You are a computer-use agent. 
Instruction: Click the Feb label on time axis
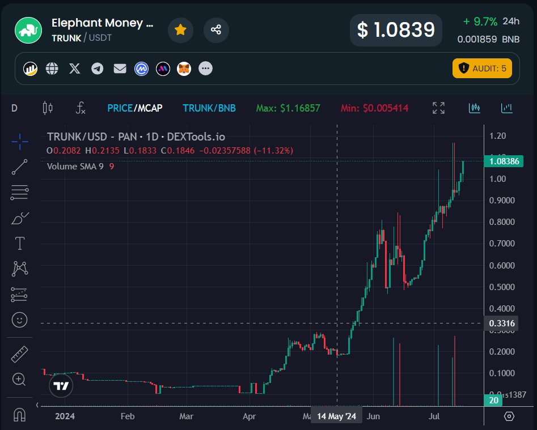tap(128, 416)
